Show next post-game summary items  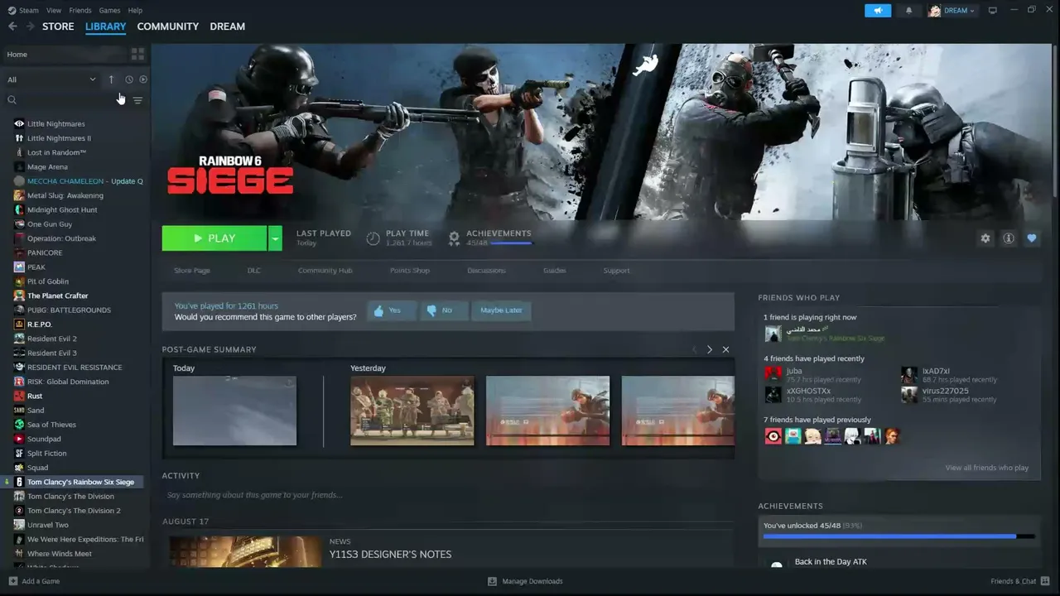(710, 349)
